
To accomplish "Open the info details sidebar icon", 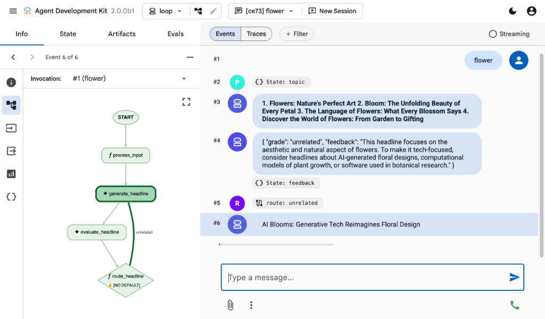I will (11, 82).
